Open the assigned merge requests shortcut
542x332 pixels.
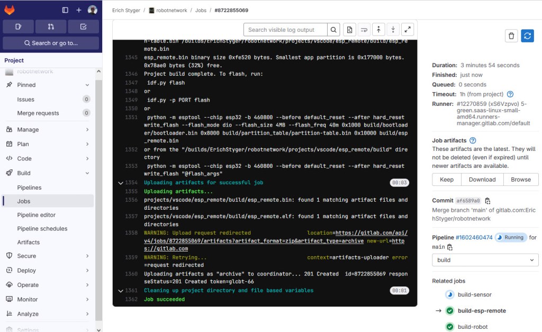point(51,26)
